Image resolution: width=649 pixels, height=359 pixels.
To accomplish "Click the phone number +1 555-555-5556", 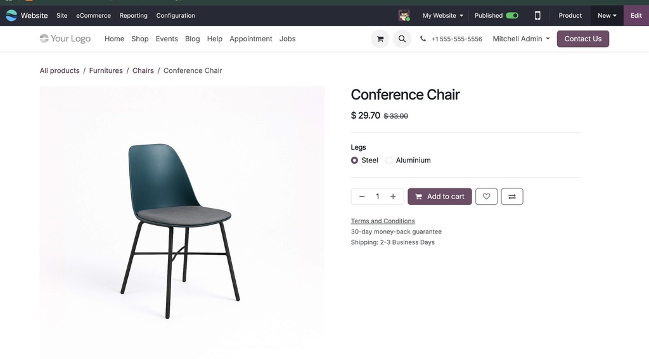I will (x=456, y=39).
